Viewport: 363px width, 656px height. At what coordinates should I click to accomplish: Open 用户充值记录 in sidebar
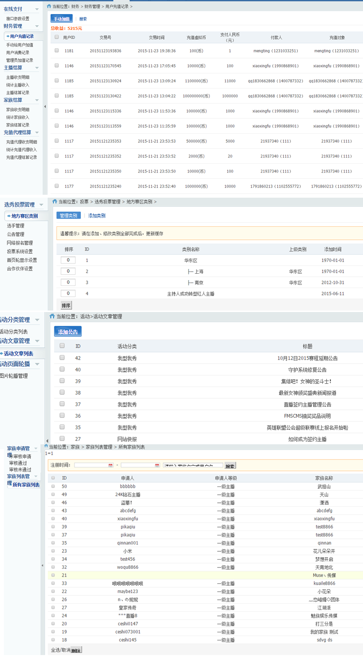click(x=22, y=36)
